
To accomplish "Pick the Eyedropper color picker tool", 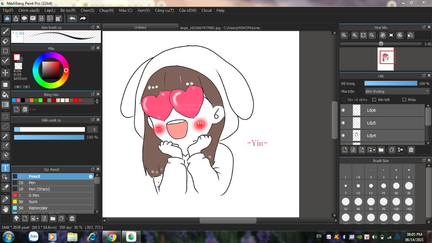I will 5,199.
